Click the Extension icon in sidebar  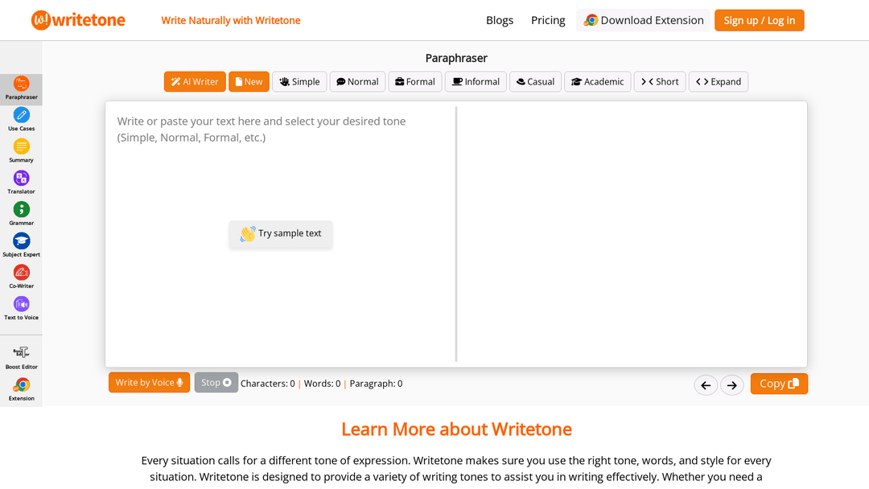[21, 386]
